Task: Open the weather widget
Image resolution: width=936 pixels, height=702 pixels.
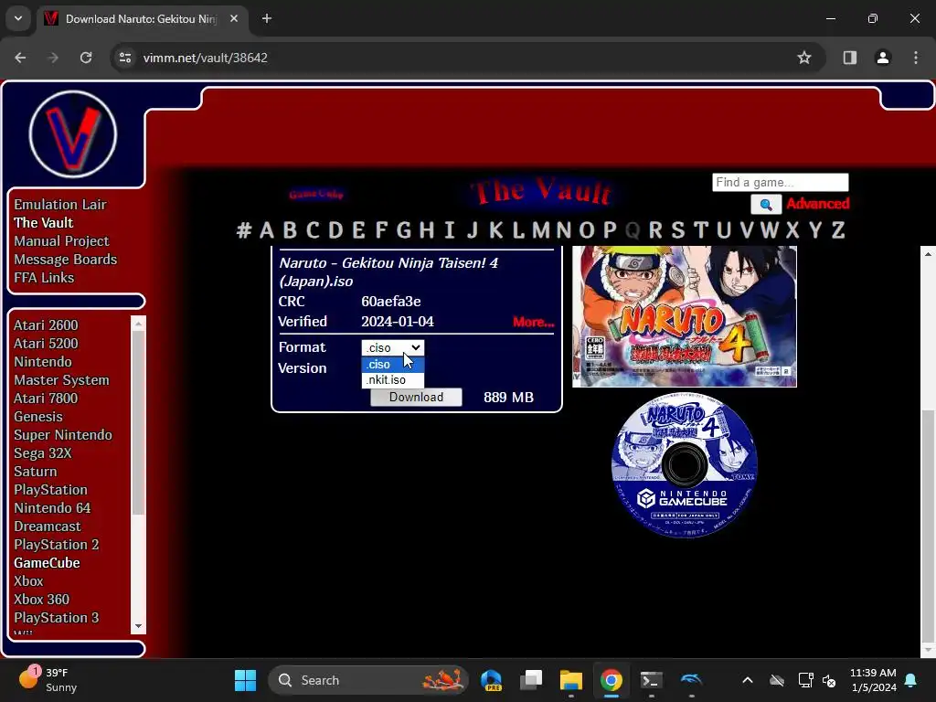Action: [x=48, y=680]
